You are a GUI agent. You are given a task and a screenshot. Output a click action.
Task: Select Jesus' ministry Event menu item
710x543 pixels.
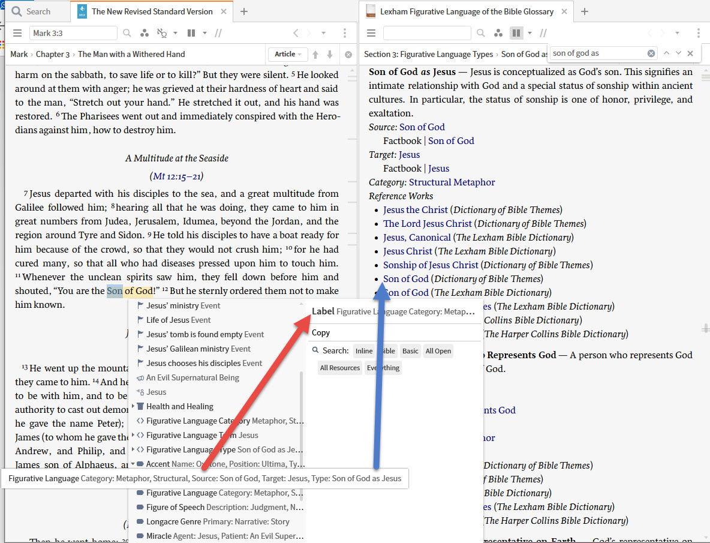pos(183,305)
